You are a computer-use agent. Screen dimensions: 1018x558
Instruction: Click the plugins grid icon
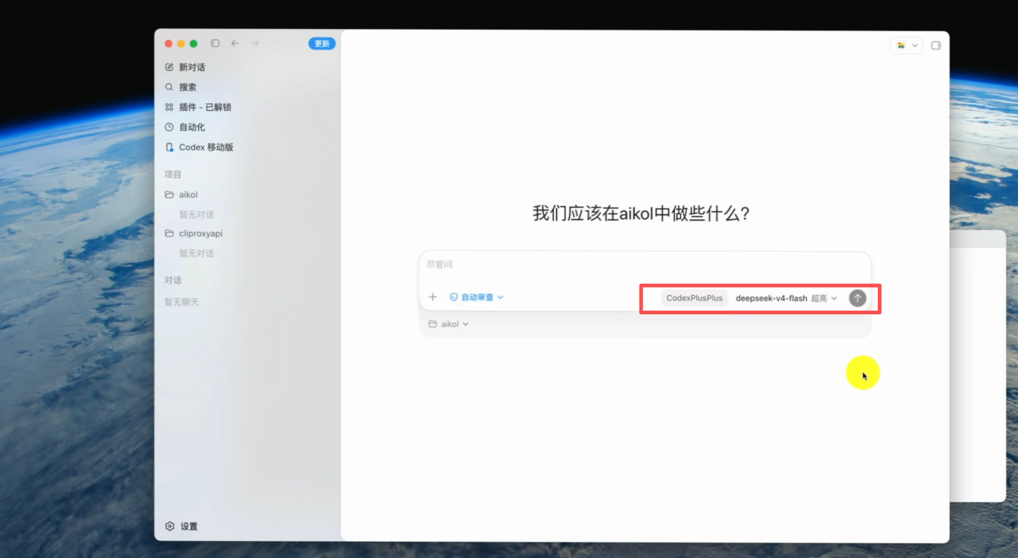pyautogui.click(x=169, y=107)
